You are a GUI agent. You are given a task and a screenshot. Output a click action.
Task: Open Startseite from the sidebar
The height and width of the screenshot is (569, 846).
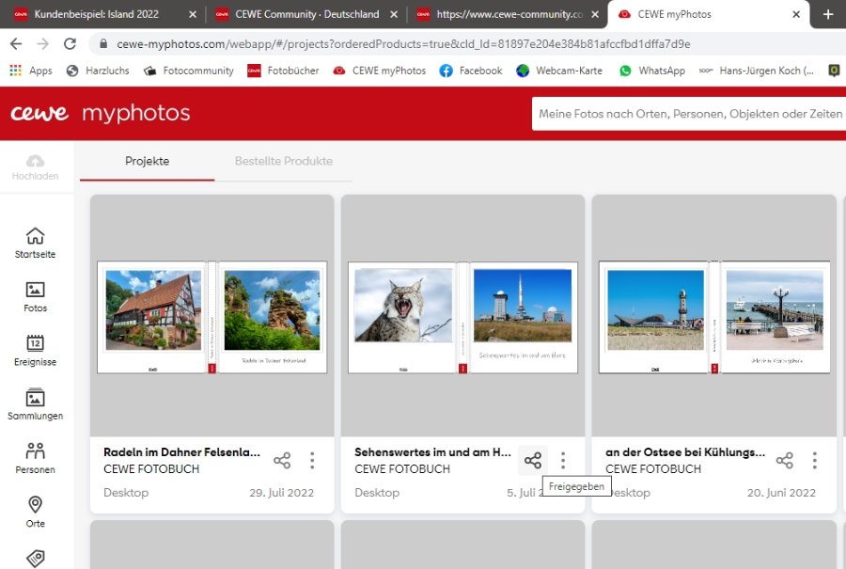click(x=35, y=242)
